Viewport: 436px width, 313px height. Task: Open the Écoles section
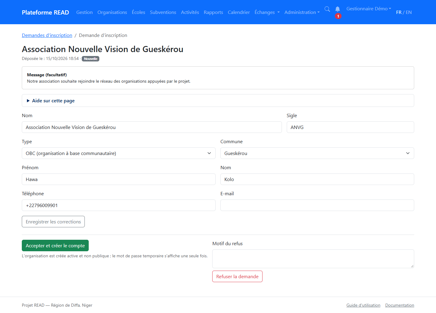138,12
